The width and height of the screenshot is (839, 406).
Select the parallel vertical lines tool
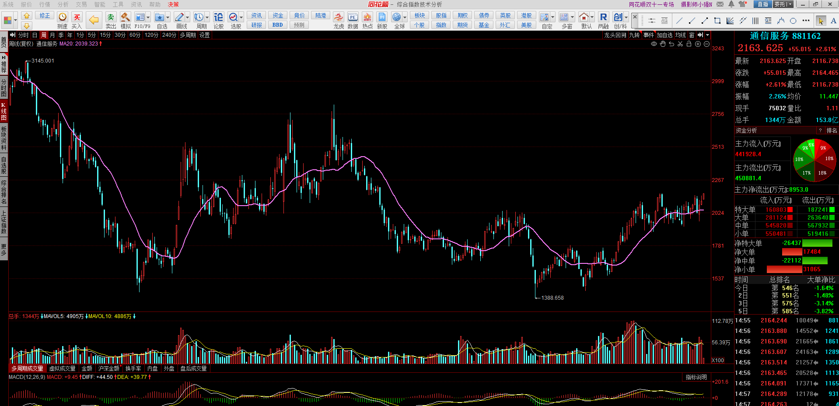point(755,21)
